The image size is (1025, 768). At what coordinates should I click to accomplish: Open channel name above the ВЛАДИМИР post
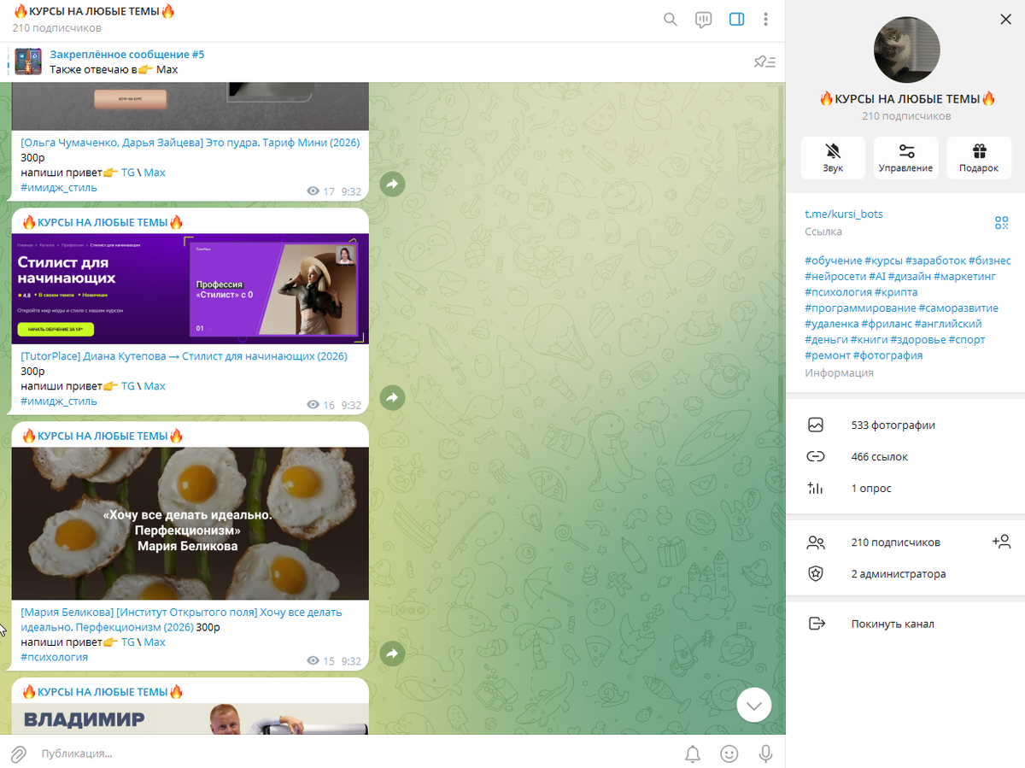point(102,692)
